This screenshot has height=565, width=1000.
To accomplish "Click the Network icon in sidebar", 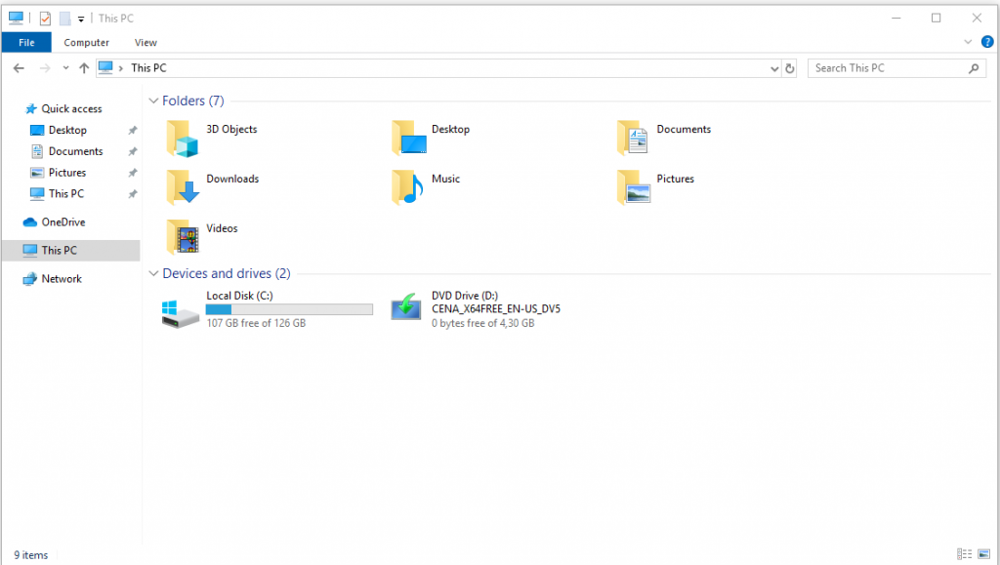I will point(30,279).
